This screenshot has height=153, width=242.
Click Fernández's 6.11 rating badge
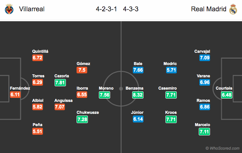coord(15,95)
